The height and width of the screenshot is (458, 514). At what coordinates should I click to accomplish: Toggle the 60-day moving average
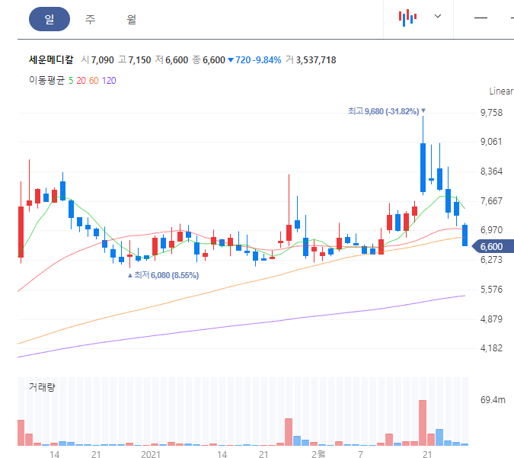click(x=94, y=81)
